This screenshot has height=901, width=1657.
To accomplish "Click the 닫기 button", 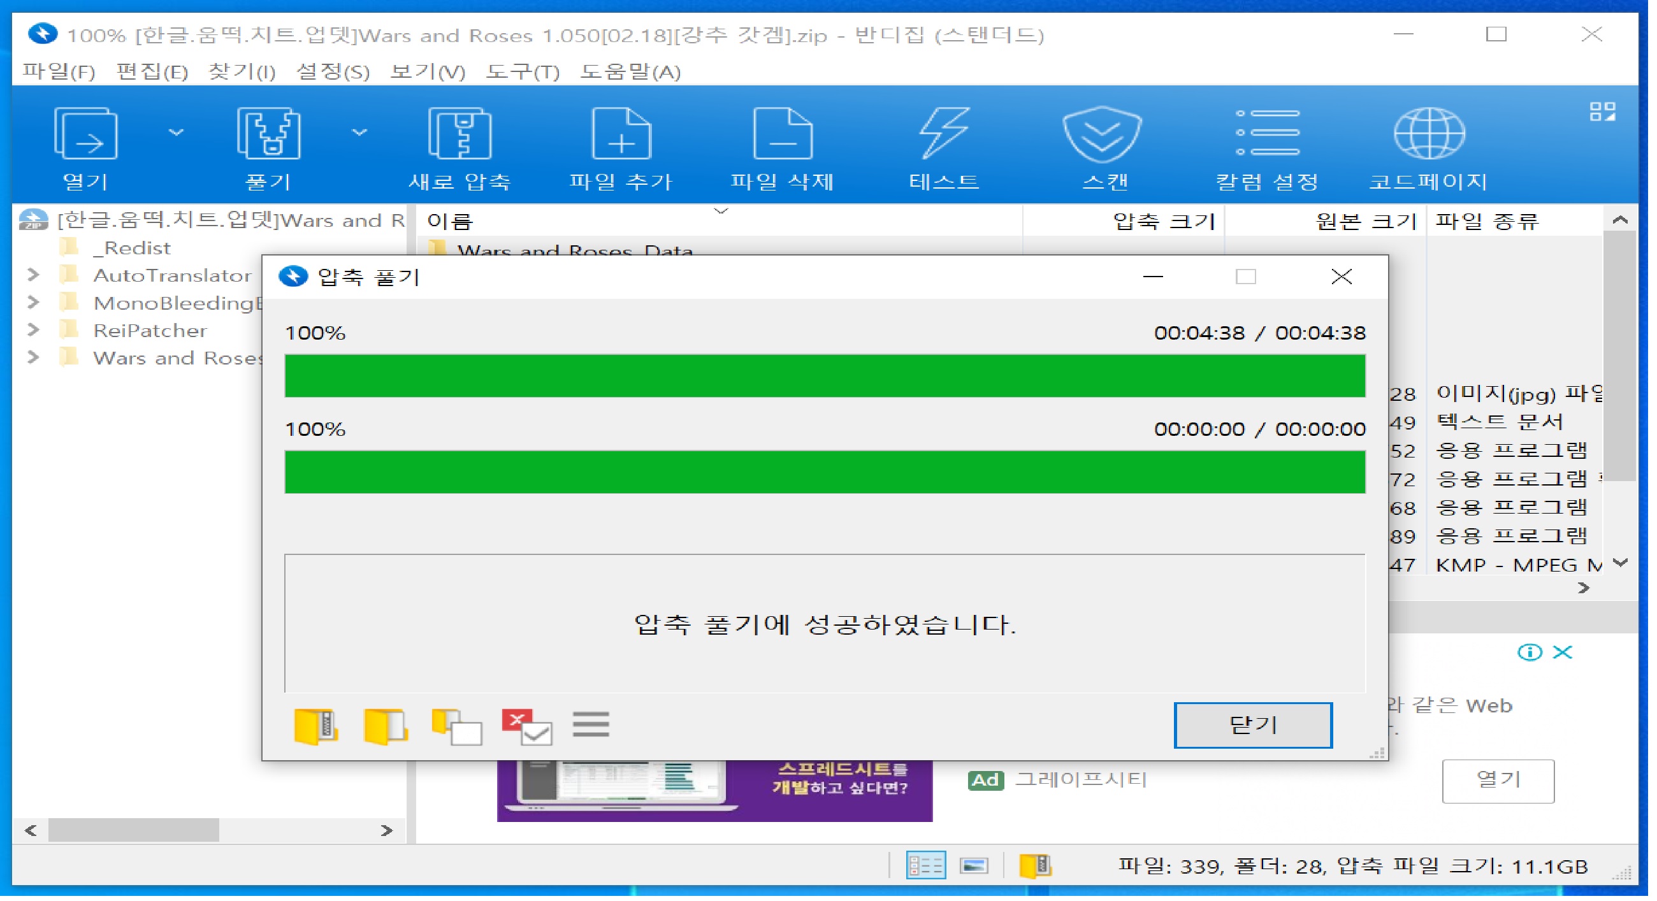I will tap(1252, 724).
